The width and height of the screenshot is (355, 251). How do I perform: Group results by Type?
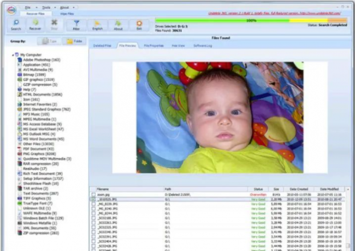click(49, 41)
